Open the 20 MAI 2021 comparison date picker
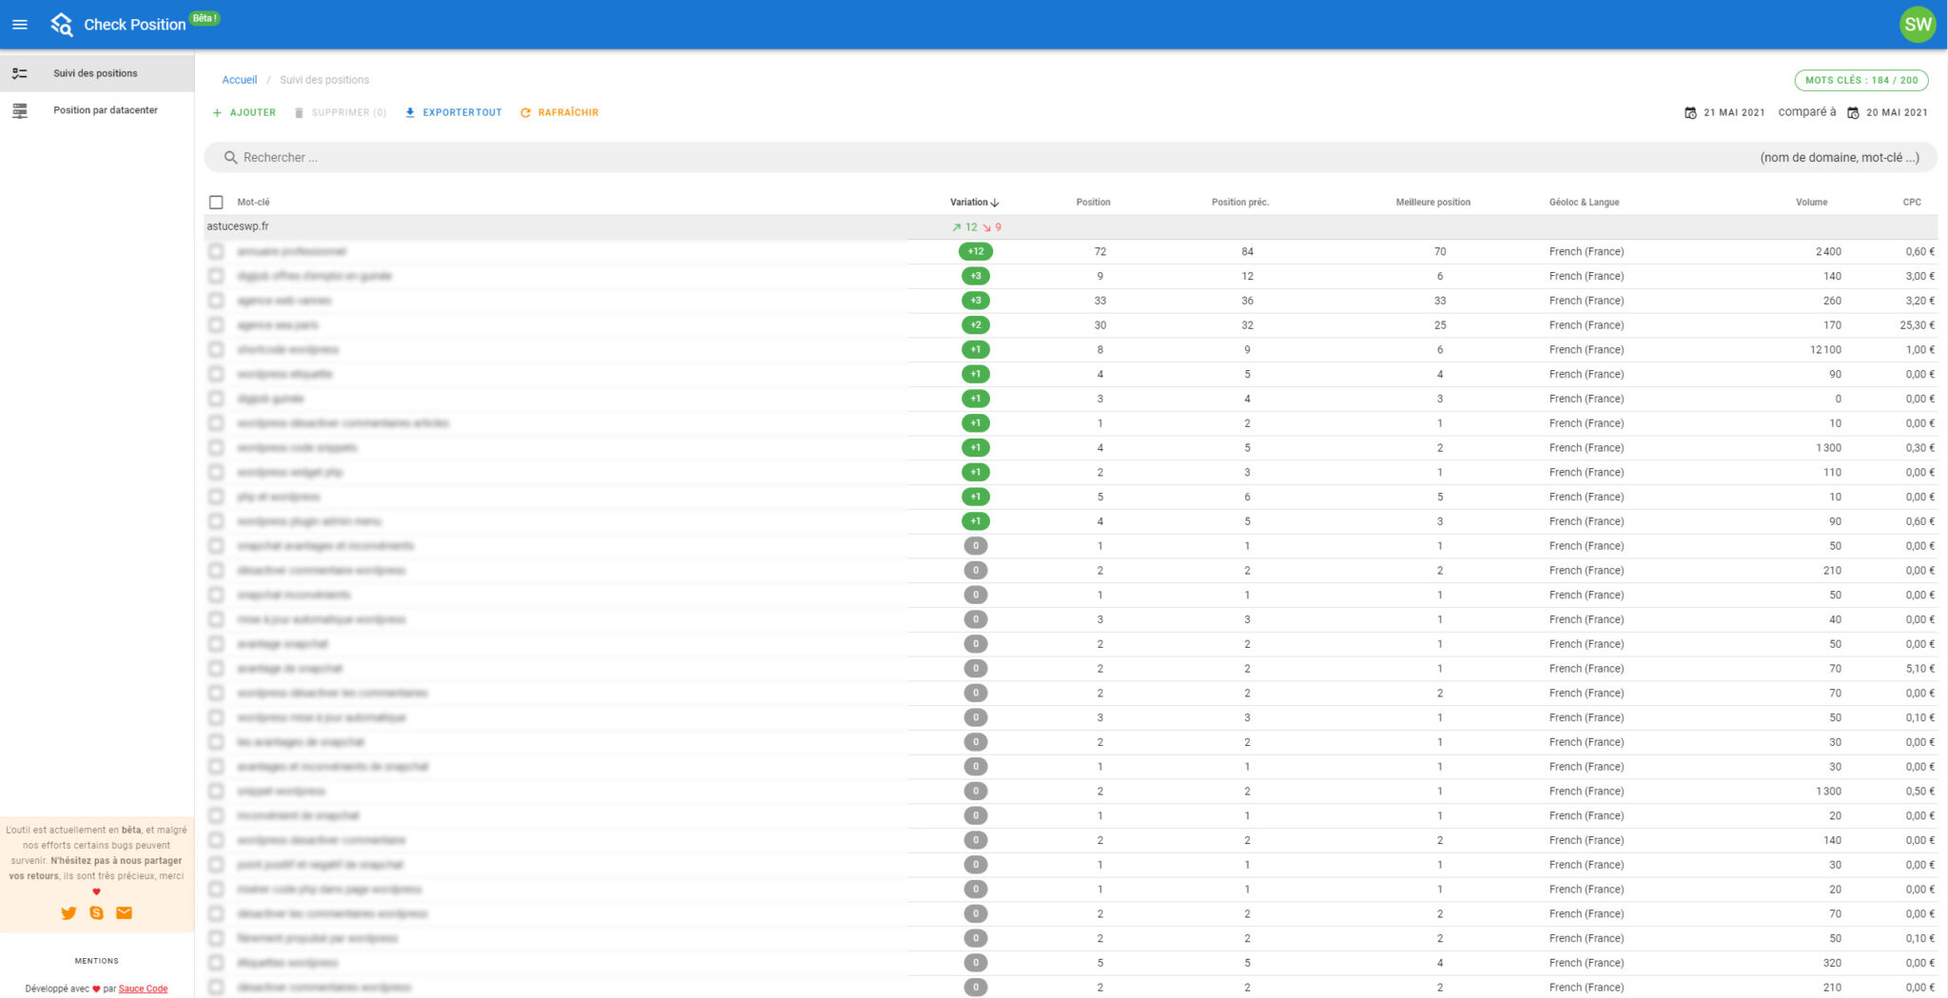Image resolution: width=1948 pixels, height=998 pixels. (1887, 112)
